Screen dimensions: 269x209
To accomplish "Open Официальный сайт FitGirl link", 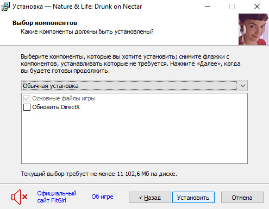I will point(57,197).
